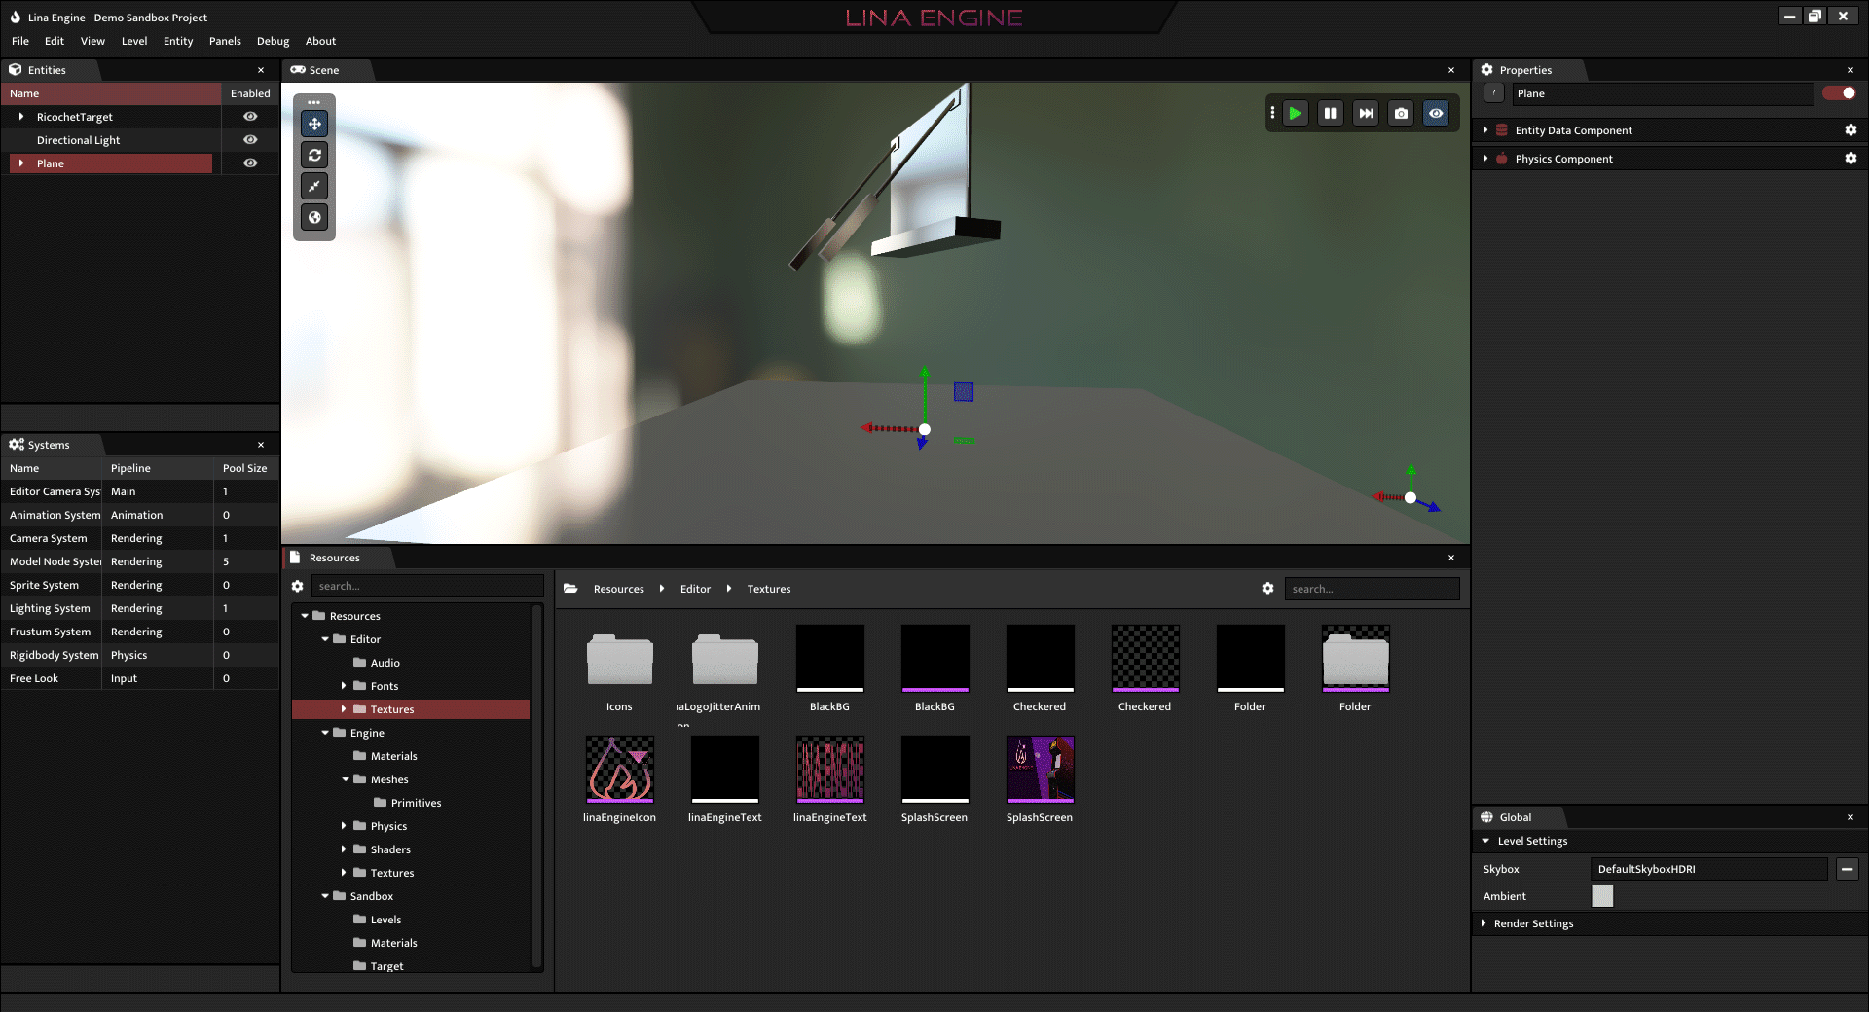Viewport: 1869px width, 1012px height.
Task: Click the folder icon in resources breadcrumb
Action: (x=570, y=589)
